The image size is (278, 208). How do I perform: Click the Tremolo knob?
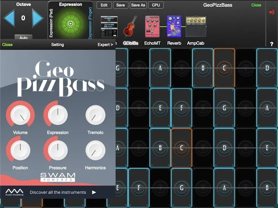(x=95, y=115)
